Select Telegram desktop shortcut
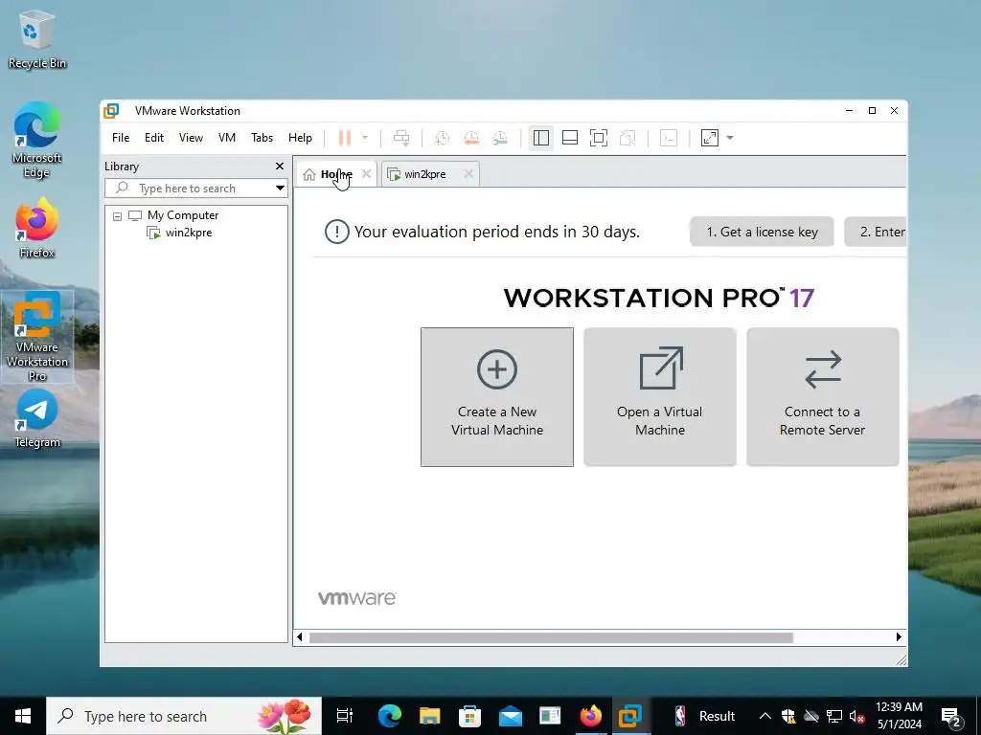Screen dimensions: 981x735 37,419
